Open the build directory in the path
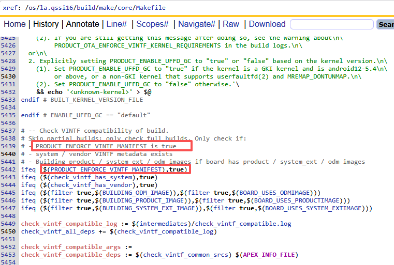The image size is (394, 265). tap(86, 8)
